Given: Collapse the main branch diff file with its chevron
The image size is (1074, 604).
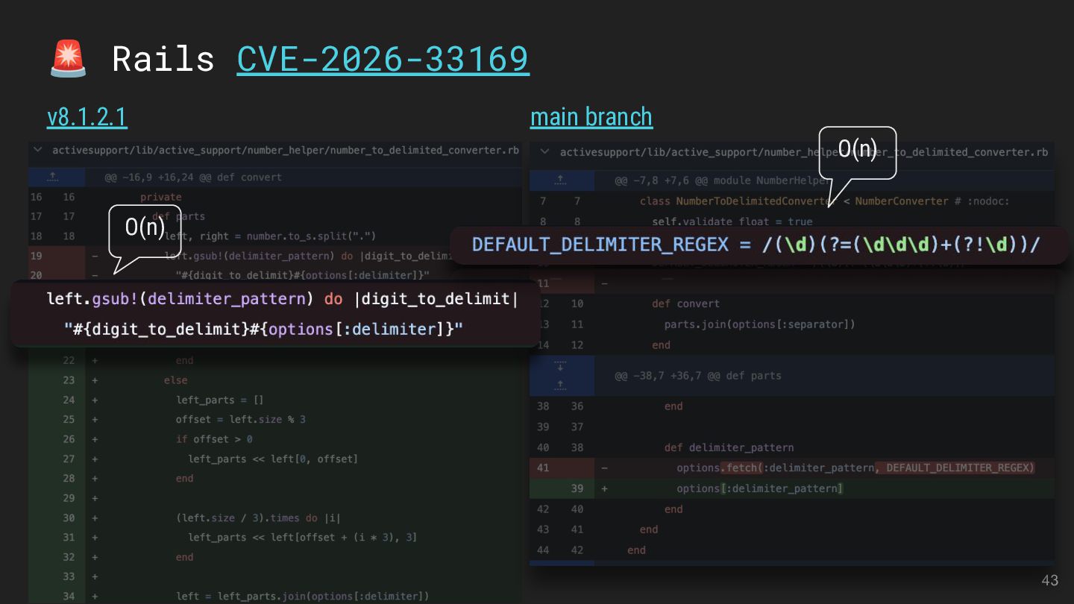Looking at the screenshot, I should tap(545, 152).
